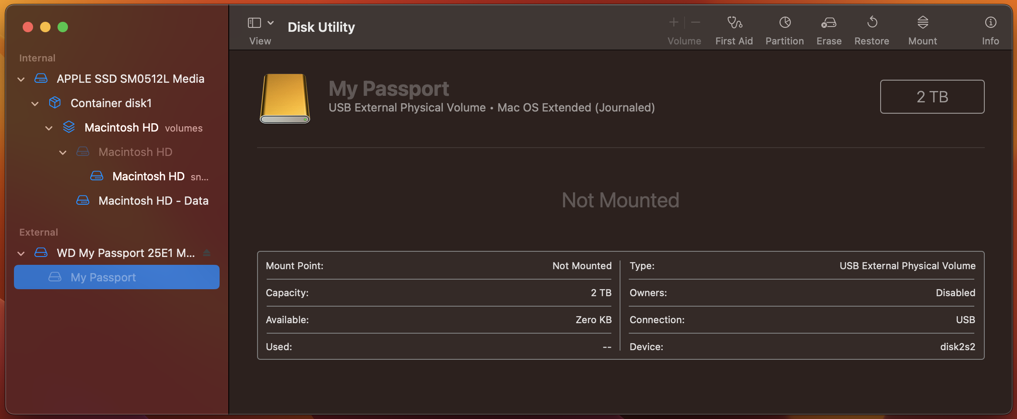Viewport: 1017px width, 419px height.
Task: Select Macintosh HD - Data volume
Action: pos(153,201)
